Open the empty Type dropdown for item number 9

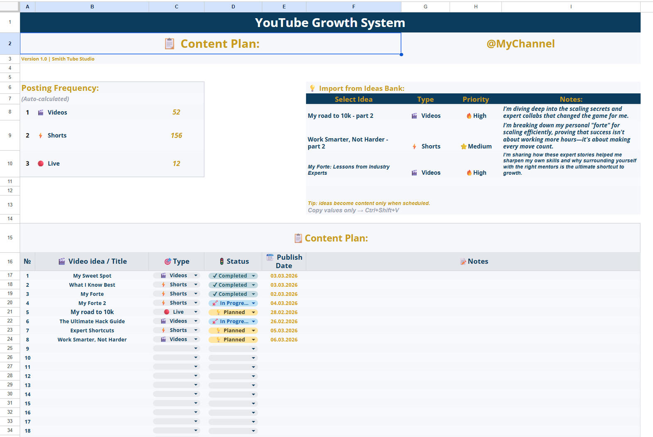click(196, 349)
